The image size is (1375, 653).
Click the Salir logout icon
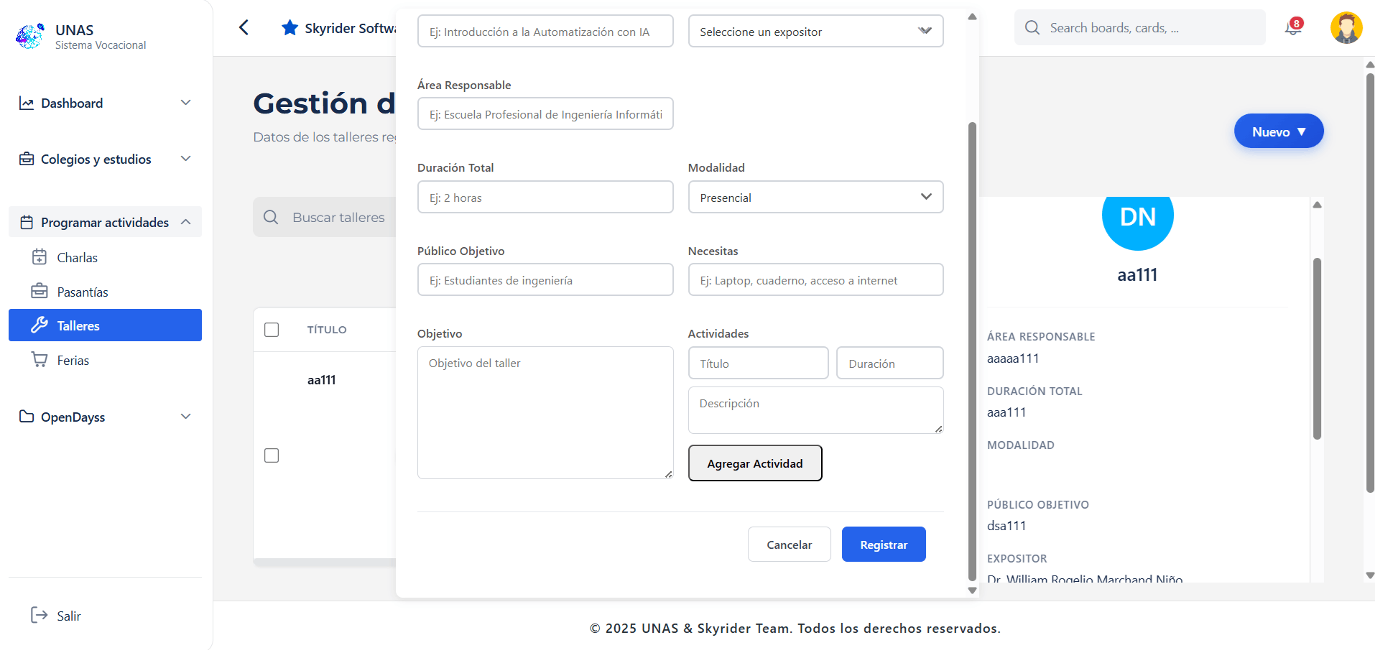coord(39,615)
